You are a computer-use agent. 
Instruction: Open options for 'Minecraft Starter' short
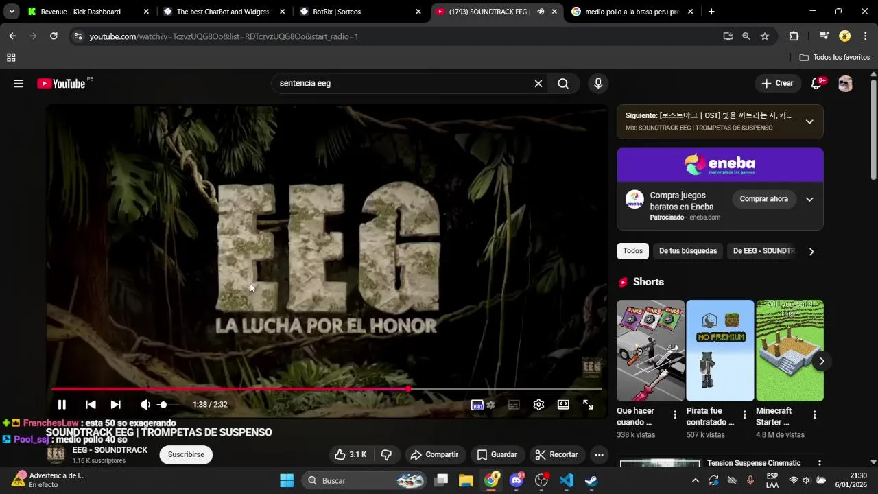[x=814, y=414]
